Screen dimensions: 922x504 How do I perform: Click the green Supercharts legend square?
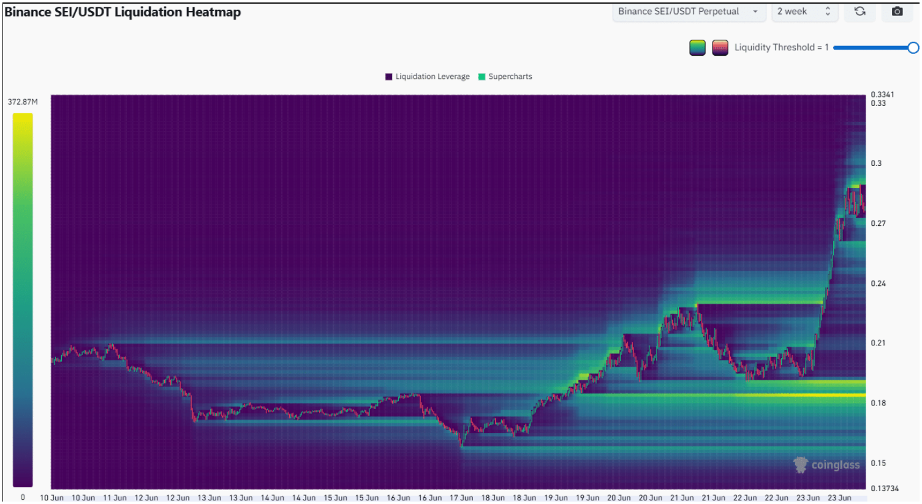point(482,77)
